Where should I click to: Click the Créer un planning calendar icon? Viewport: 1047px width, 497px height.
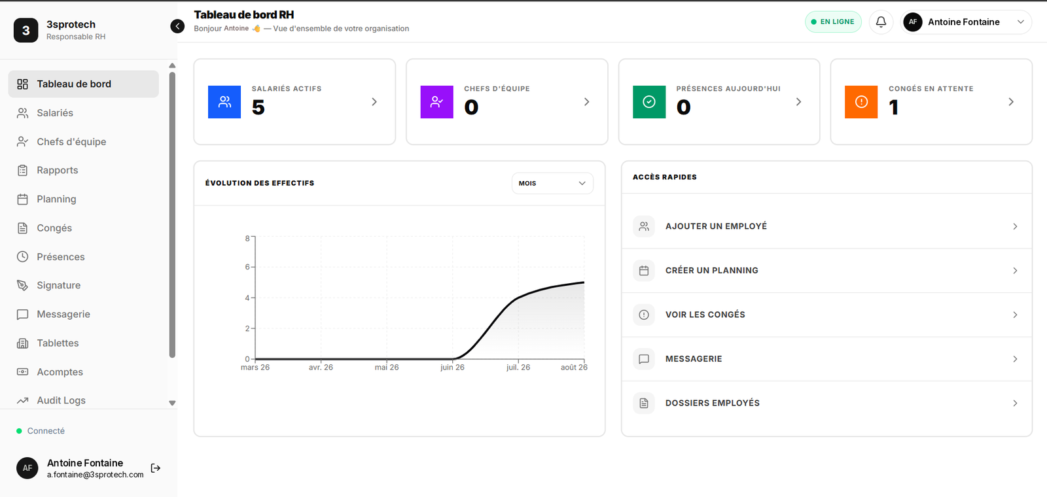pyautogui.click(x=644, y=271)
